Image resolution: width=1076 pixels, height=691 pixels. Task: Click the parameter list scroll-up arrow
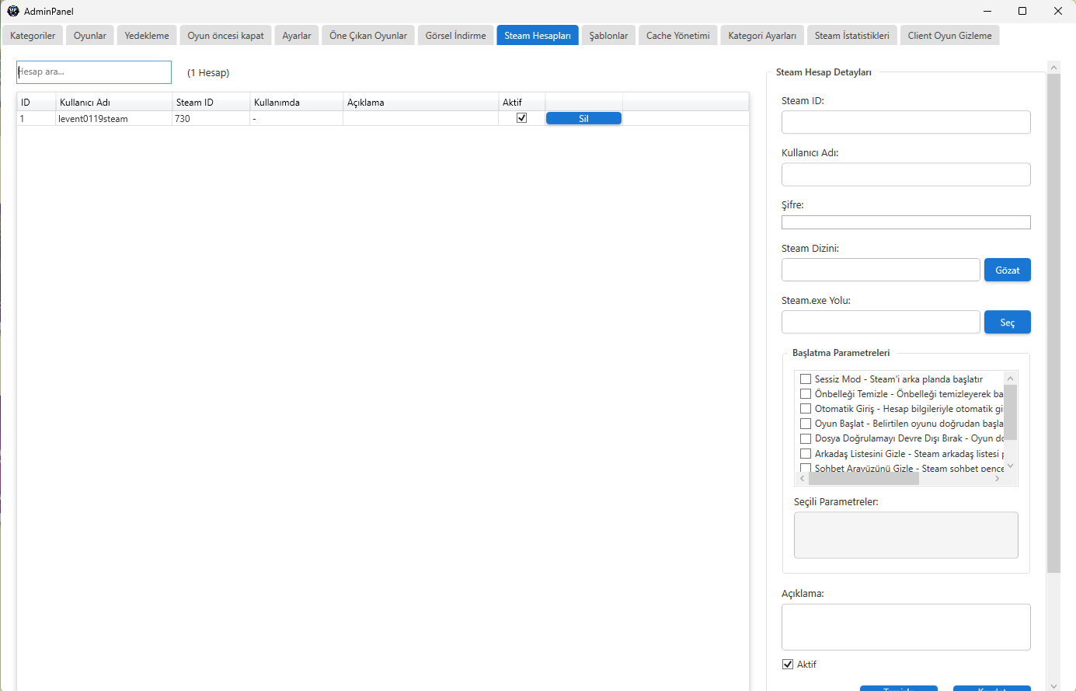(1010, 378)
